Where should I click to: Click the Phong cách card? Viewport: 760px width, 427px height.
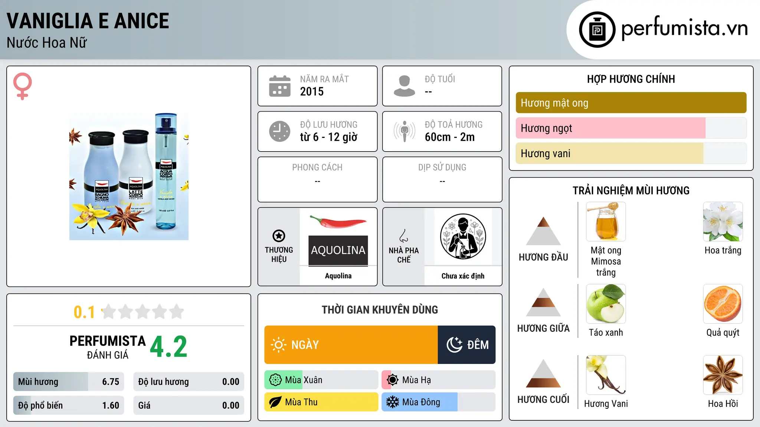pyautogui.click(x=318, y=179)
